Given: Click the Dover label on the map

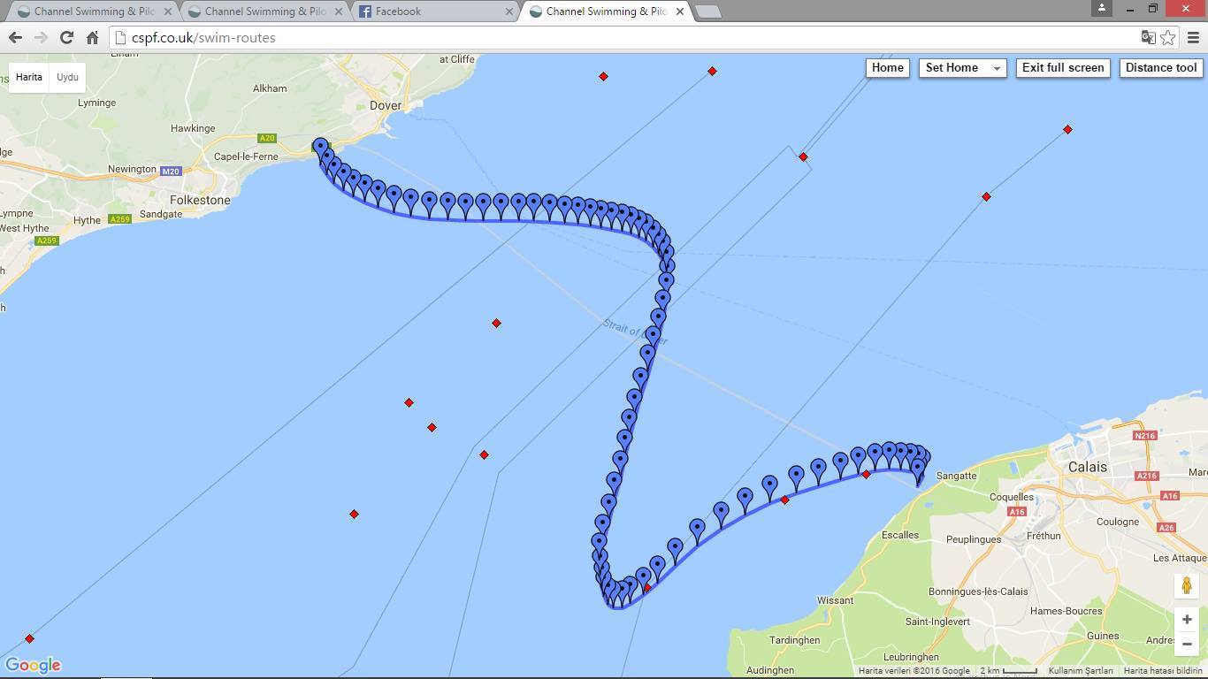Looking at the screenshot, I should click(x=386, y=105).
